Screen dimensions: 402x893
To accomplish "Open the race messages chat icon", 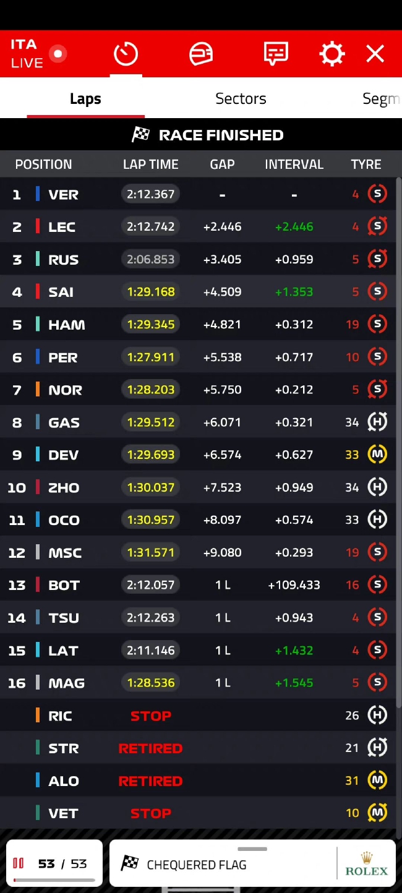I will click(x=276, y=54).
